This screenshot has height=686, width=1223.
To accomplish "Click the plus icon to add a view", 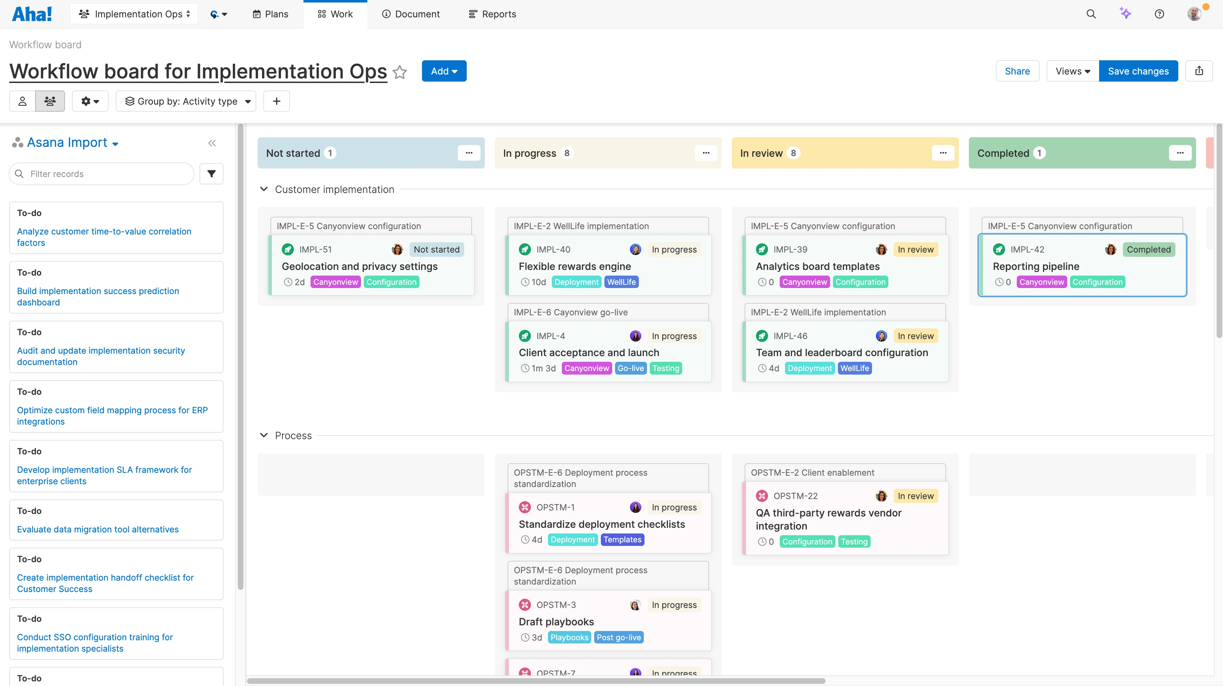I will click(276, 101).
